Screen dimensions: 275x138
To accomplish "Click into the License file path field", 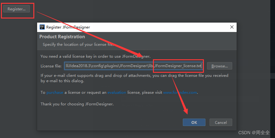I will 134,66.
